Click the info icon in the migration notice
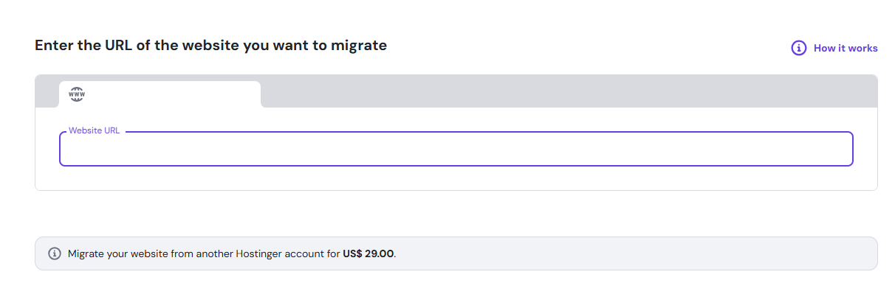 [54, 253]
